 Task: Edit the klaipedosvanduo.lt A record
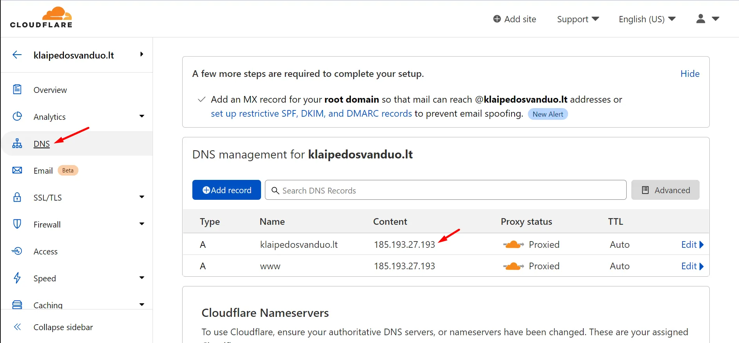point(692,245)
